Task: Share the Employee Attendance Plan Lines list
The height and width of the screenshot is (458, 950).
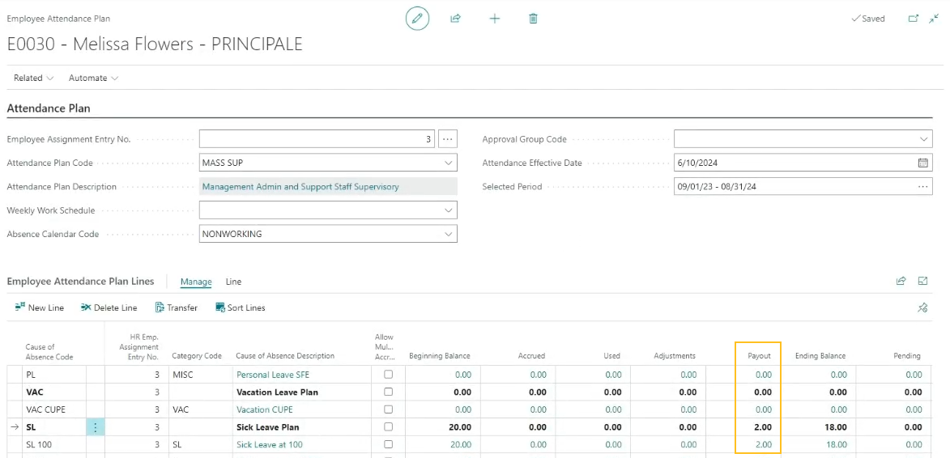Action: (901, 281)
